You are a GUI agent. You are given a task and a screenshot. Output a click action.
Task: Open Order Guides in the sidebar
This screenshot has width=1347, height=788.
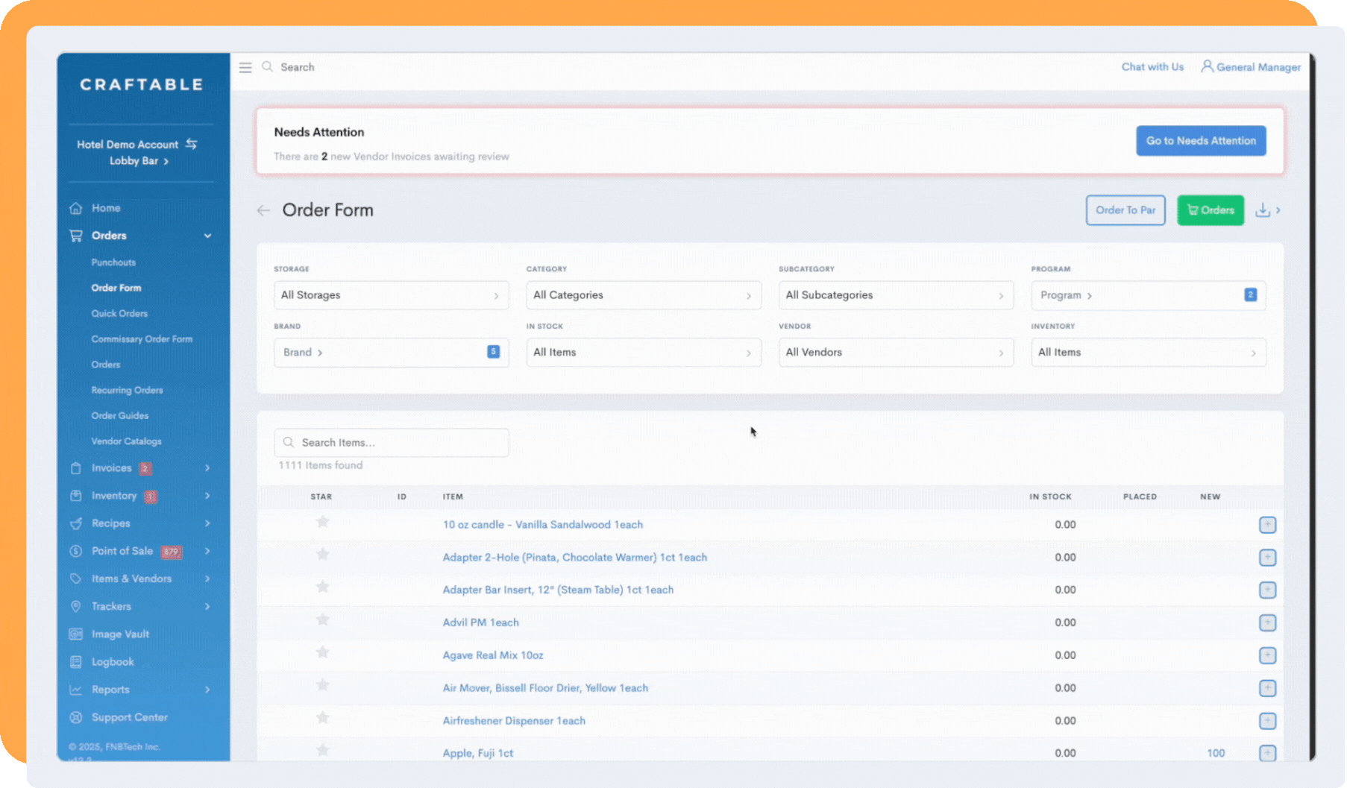(120, 416)
